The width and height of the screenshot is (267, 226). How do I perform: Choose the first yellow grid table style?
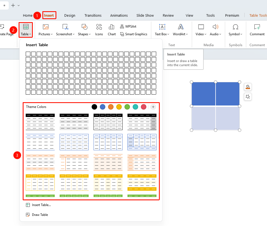[40, 183]
